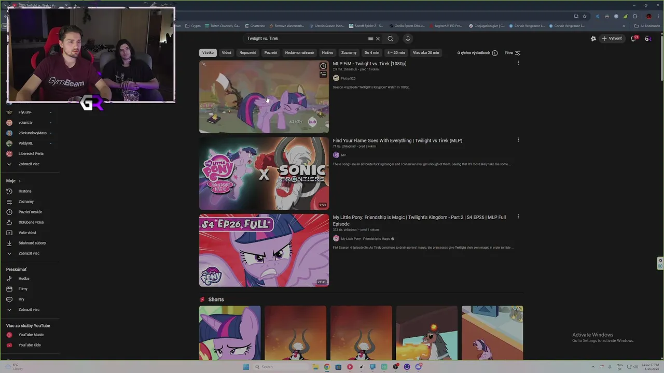Add first video to queue icon
This screenshot has width=664, height=373.
pos(323,75)
